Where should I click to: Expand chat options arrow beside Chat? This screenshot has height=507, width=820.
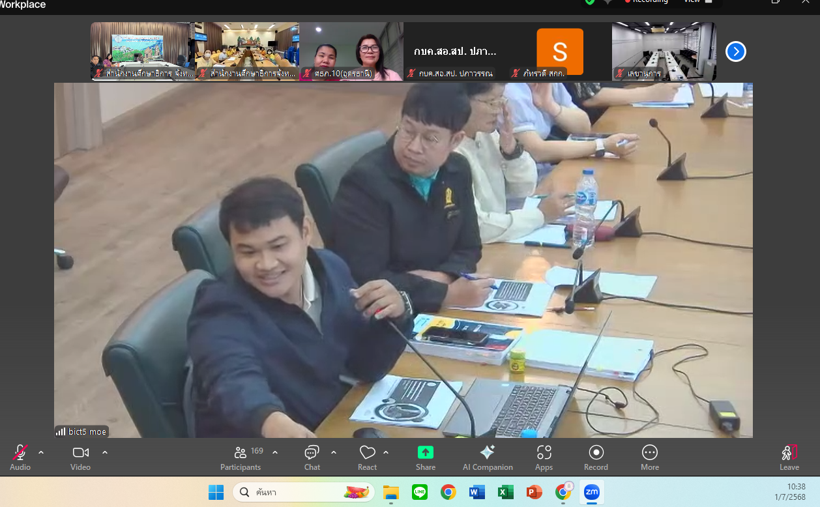coord(334,452)
